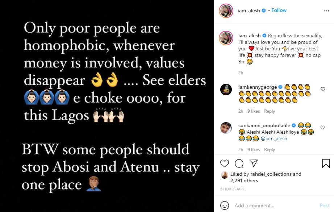Viewport: 334px width, 212px height.
Task: Open the @iam_alesh mention link
Action: point(274,138)
